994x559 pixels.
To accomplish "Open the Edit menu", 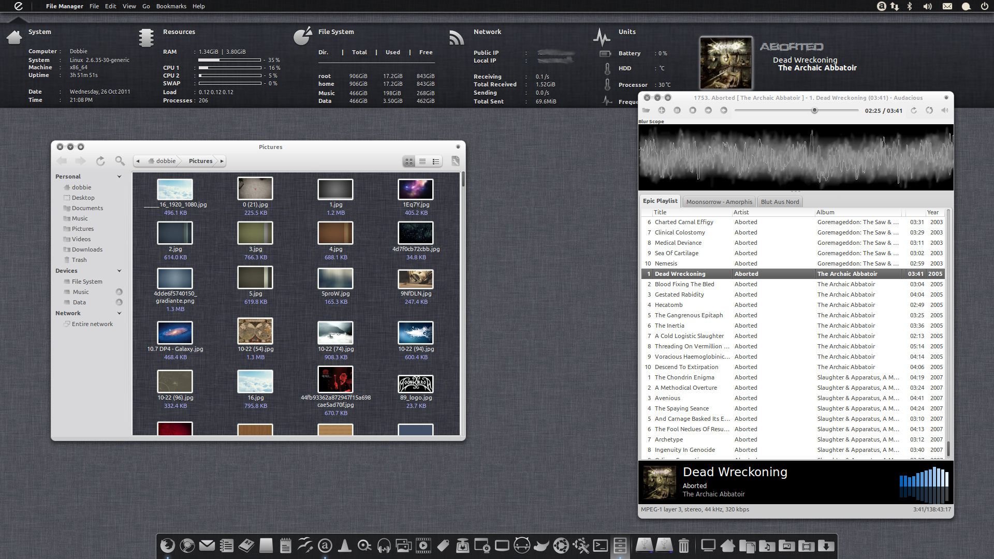I will (x=110, y=6).
